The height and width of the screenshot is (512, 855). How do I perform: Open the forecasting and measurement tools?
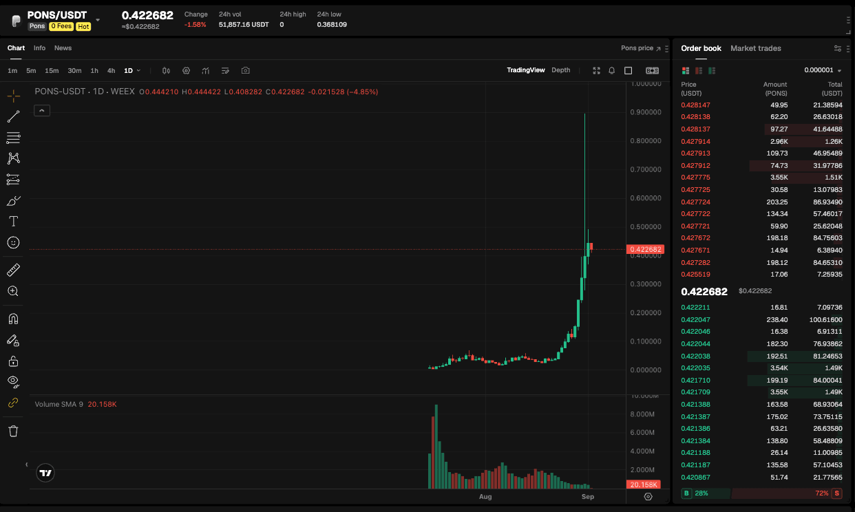pos(13,180)
